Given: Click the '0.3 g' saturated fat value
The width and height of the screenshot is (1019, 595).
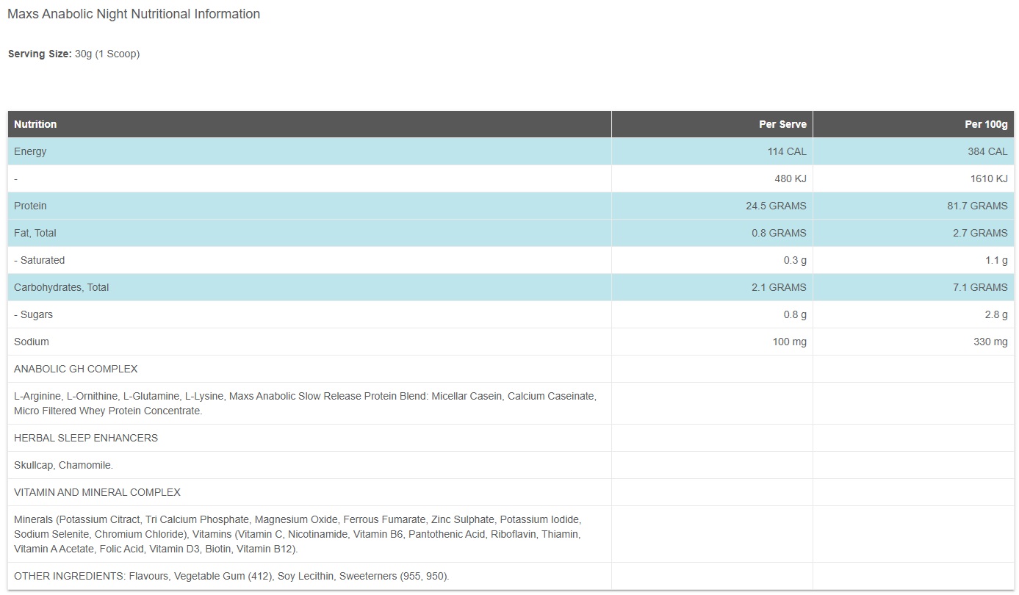Looking at the screenshot, I should click(x=795, y=260).
